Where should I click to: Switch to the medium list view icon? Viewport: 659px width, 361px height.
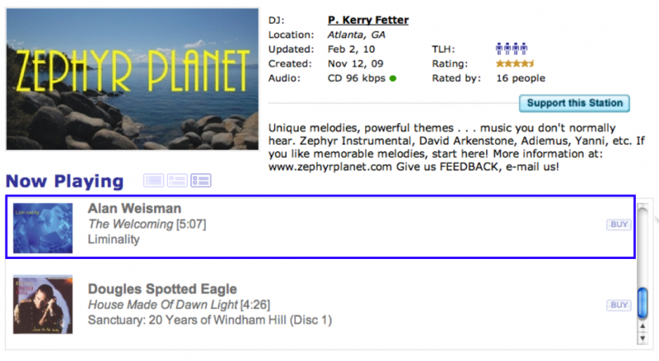pos(177,180)
